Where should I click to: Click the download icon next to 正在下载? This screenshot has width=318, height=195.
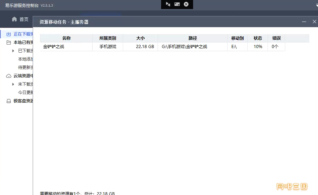pyautogui.click(x=8, y=34)
